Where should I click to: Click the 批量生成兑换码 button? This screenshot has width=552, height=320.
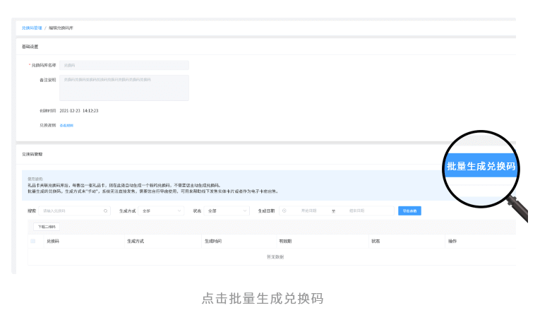click(x=481, y=167)
